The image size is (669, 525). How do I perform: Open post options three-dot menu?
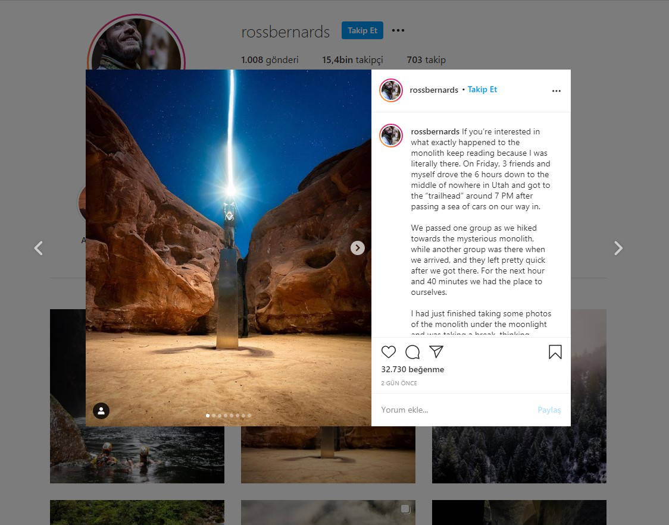click(556, 91)
